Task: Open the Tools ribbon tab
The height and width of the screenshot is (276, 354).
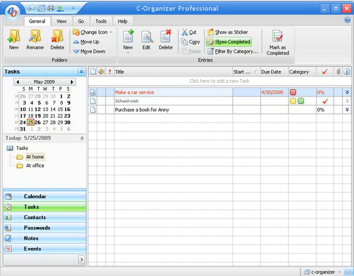Action: 101,21
